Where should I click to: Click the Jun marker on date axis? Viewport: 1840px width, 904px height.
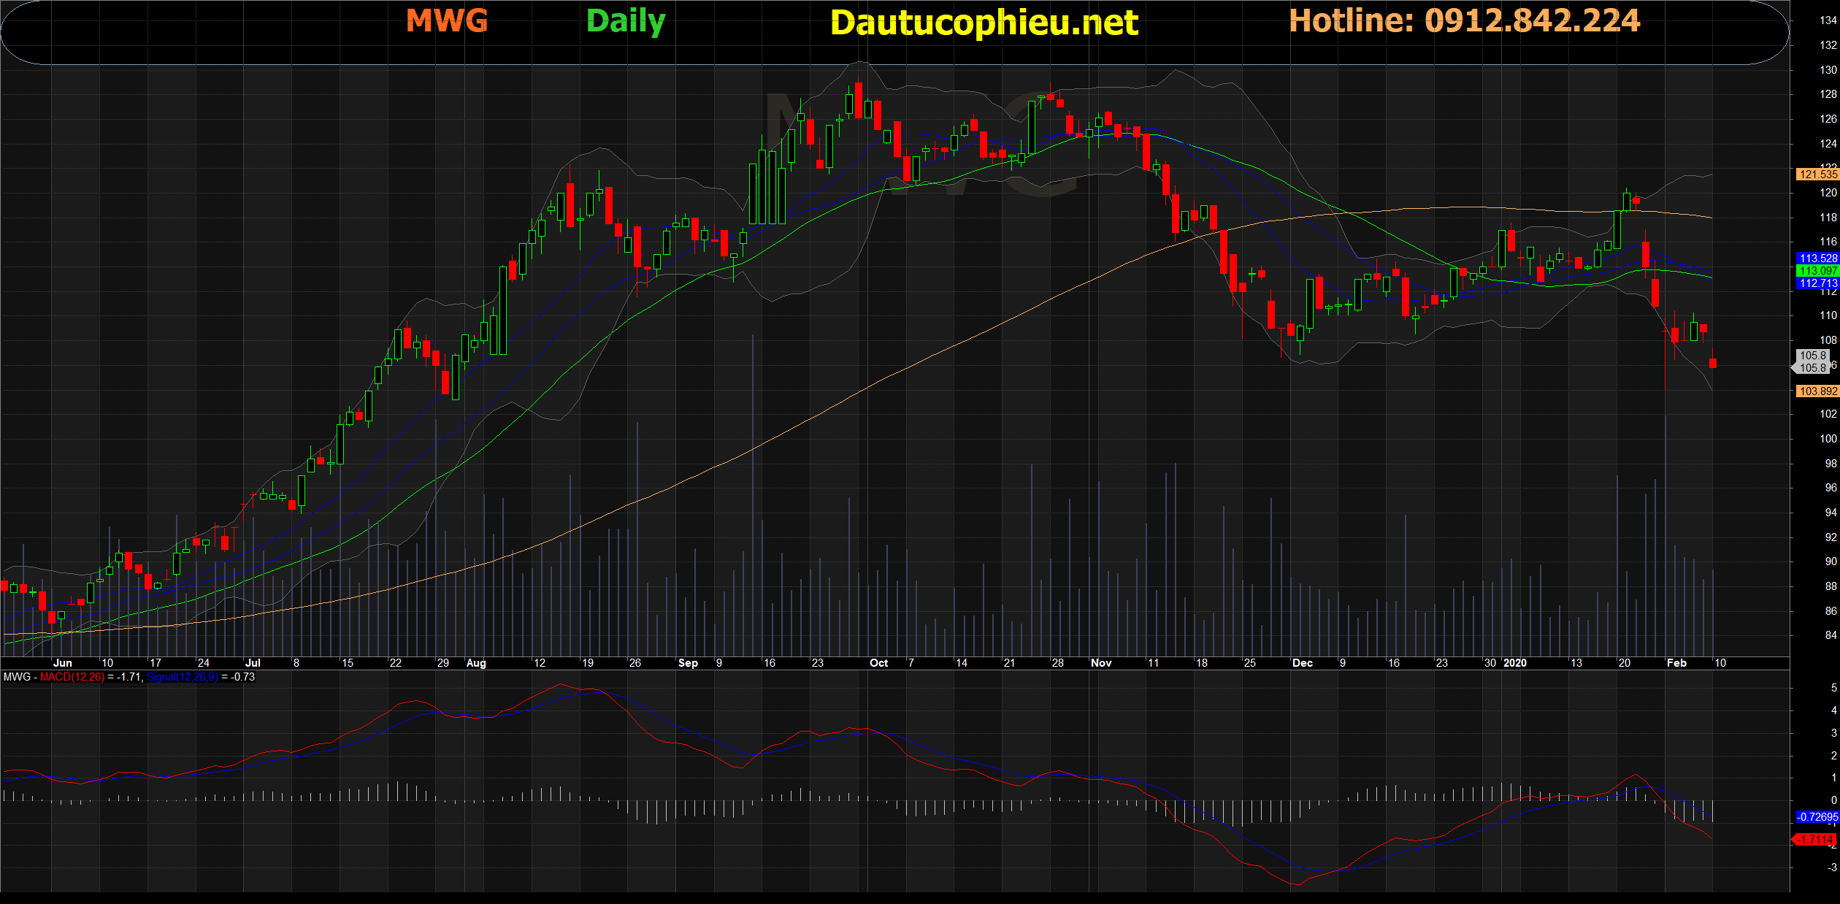coord(63,663)
